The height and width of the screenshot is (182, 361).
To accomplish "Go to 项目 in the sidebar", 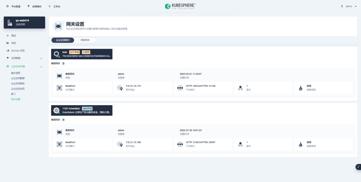I will (14, 43).
